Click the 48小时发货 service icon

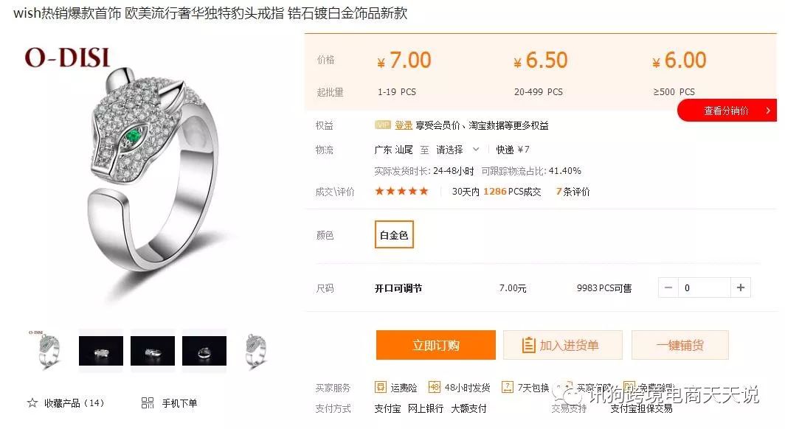point(434,387)
